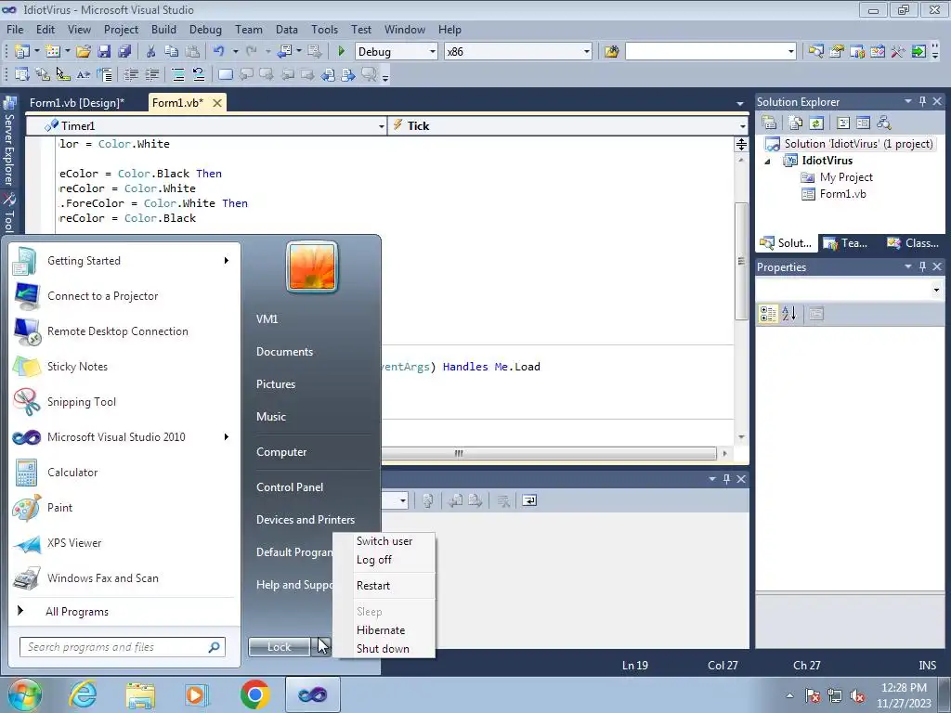Open the Build menu

pos(163,29)
